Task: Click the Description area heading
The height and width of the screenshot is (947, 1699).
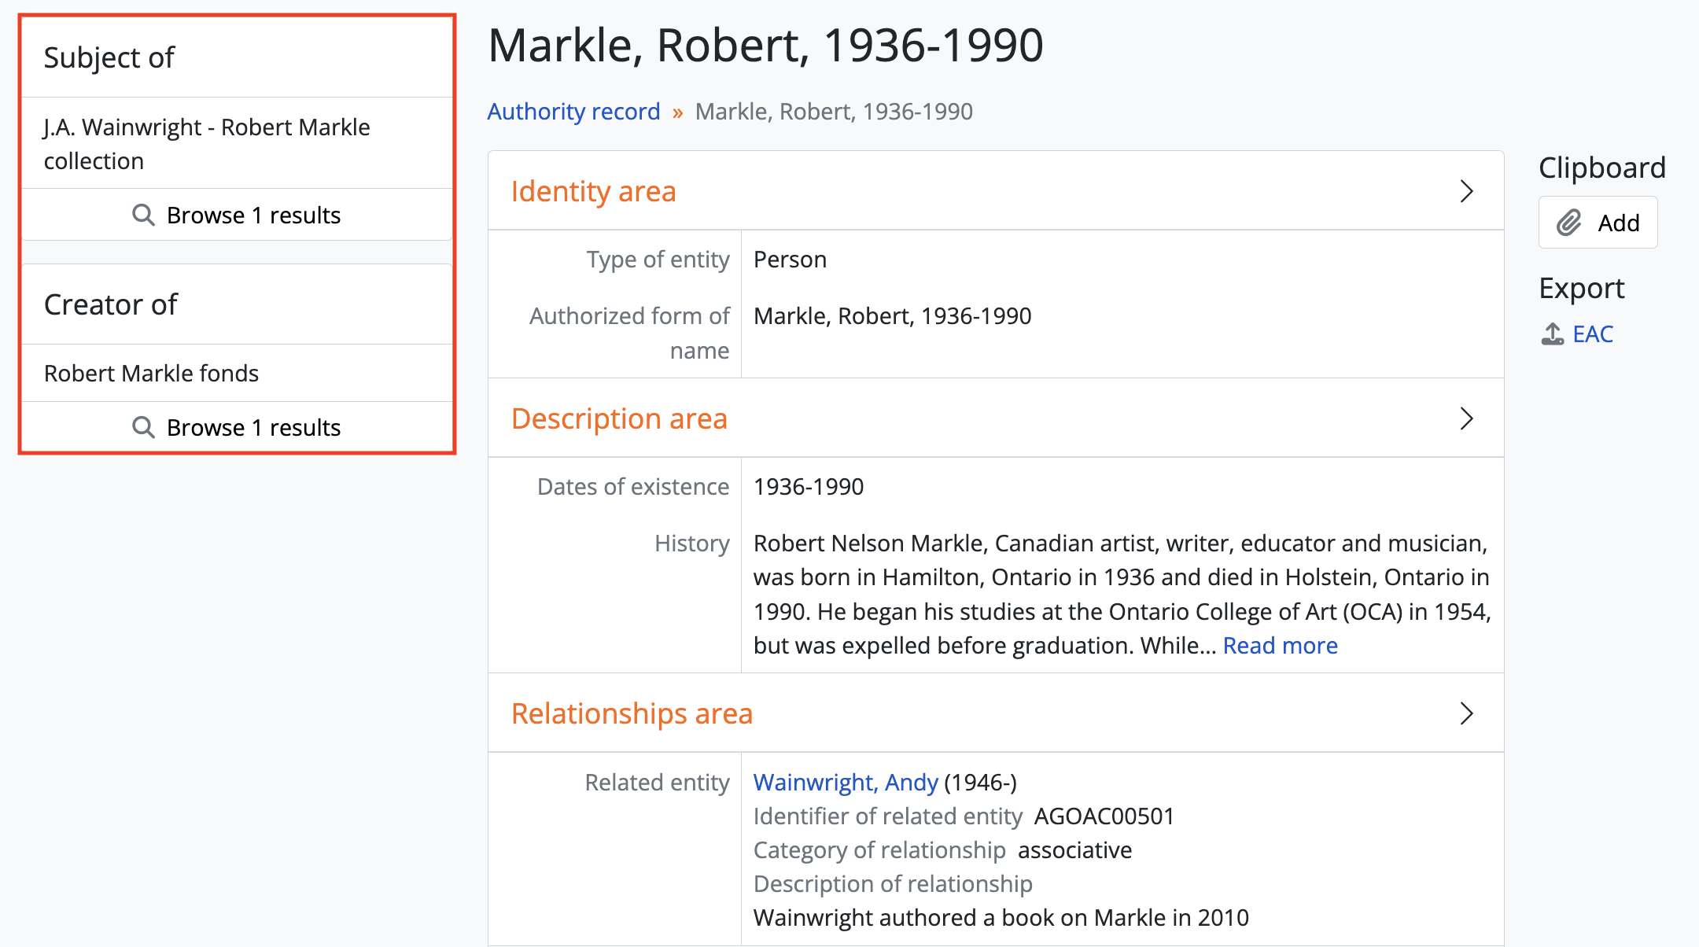Action: click(x=619, y=418)
